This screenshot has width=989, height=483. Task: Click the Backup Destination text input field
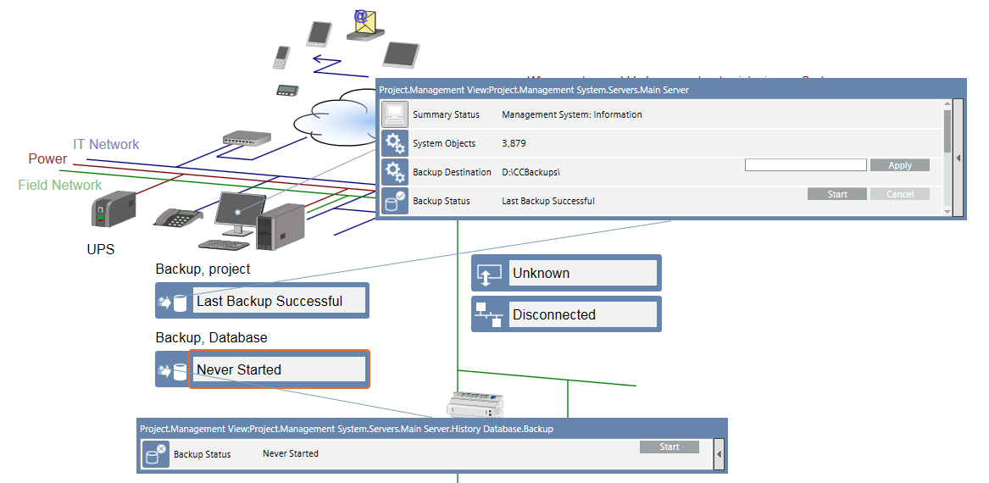click(805, 165)
